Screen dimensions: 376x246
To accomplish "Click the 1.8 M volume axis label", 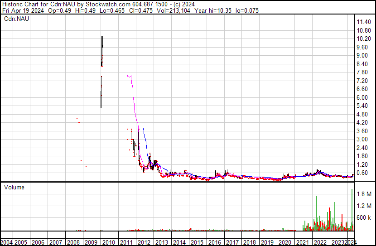I will point(365,194).
